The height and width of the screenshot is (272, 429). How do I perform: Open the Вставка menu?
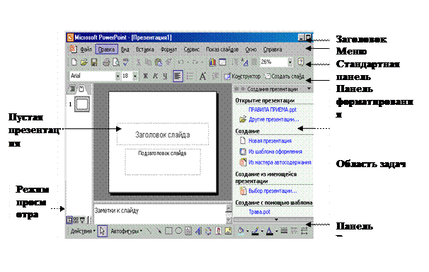pos(145,50)
